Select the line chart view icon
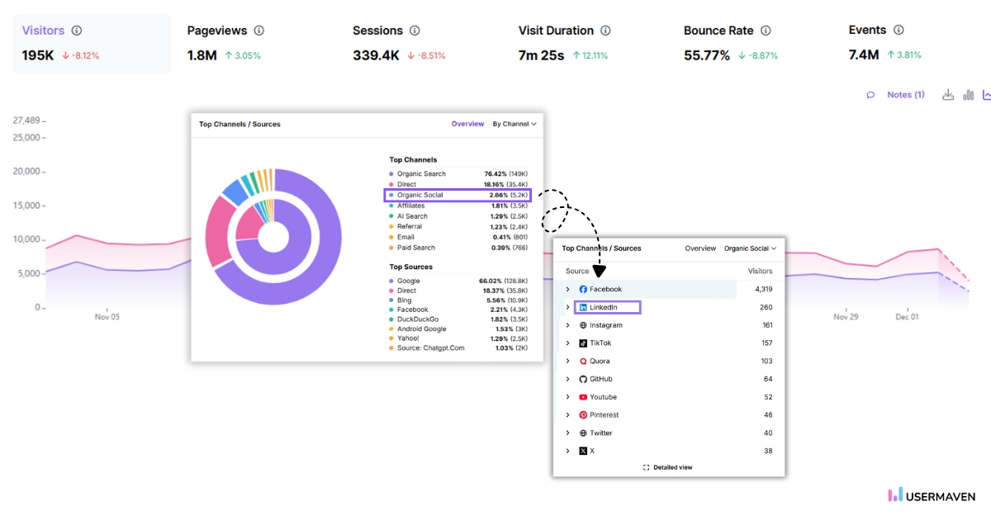 [x=988, y=94]
